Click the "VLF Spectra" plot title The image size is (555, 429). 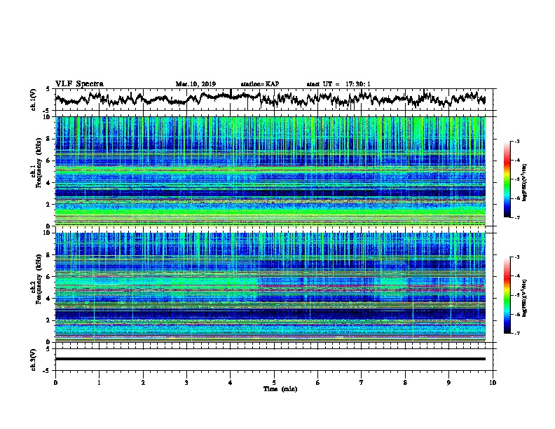pyautogui.click(x=79, y=83)
